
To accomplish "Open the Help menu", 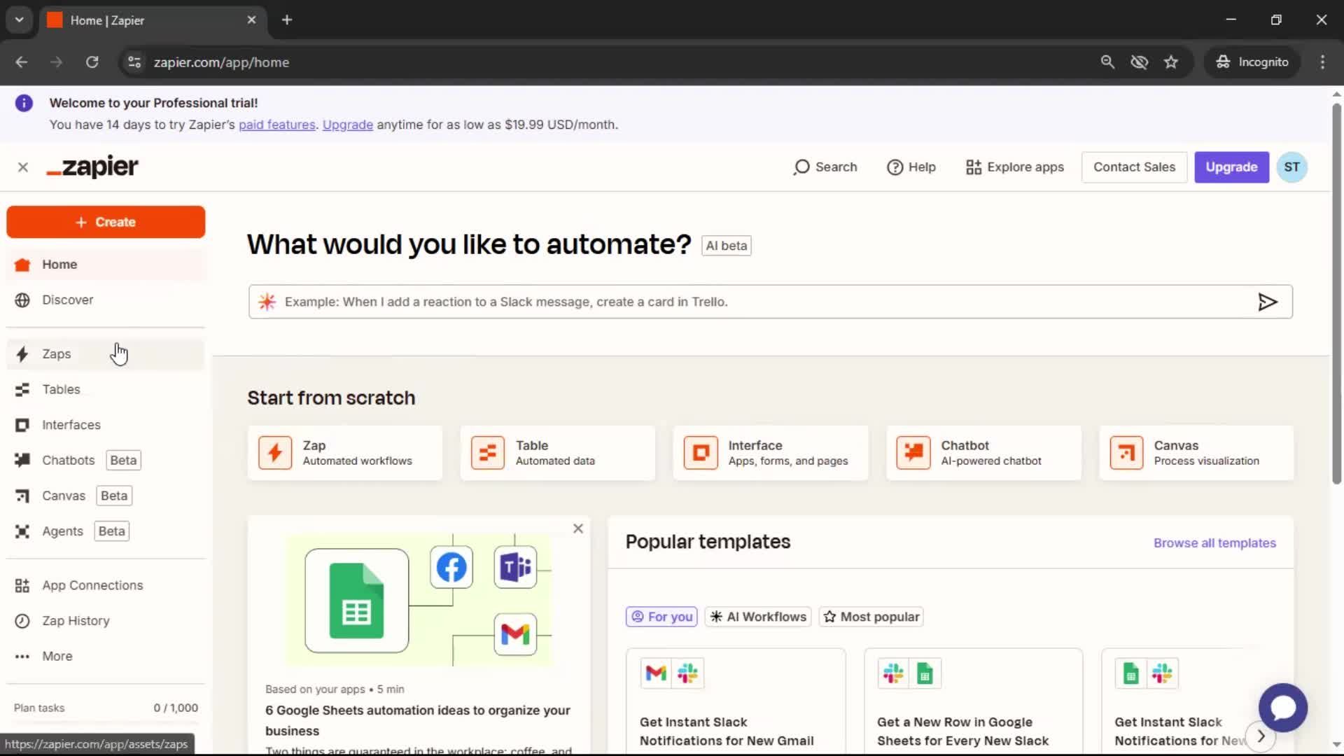I will [x=911, y=167].
